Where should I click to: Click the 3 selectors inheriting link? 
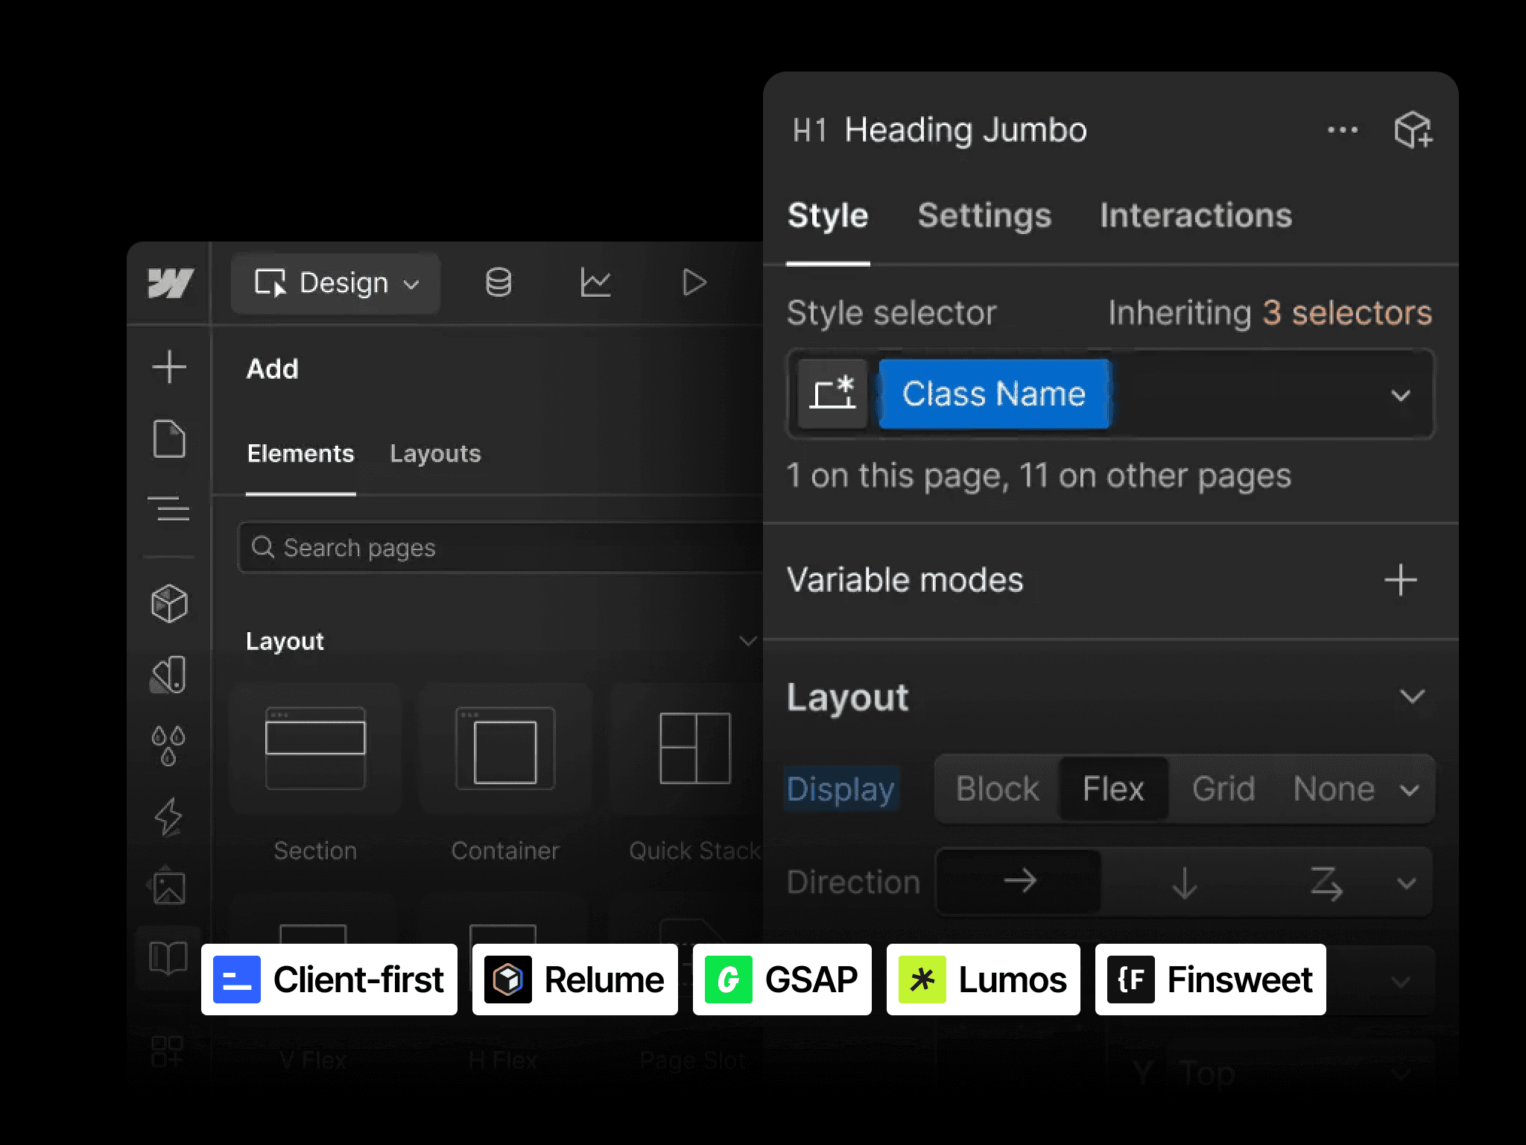[1347, 313]
